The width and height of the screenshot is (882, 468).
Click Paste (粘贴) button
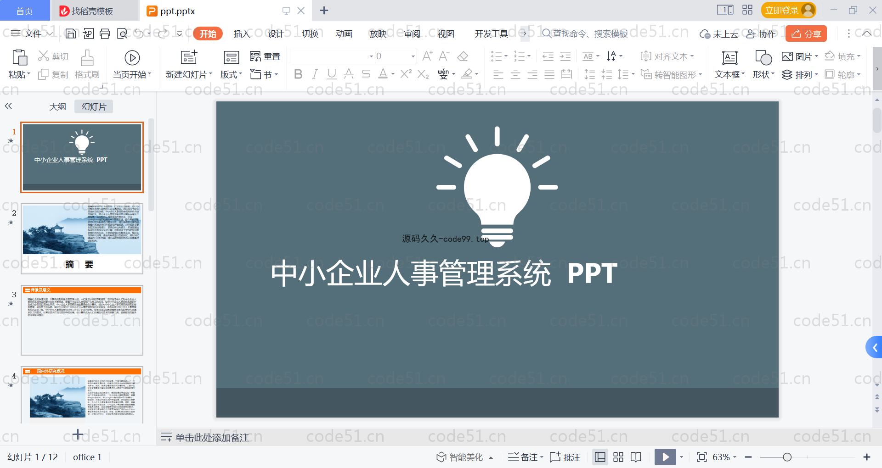tap(19, 65)
